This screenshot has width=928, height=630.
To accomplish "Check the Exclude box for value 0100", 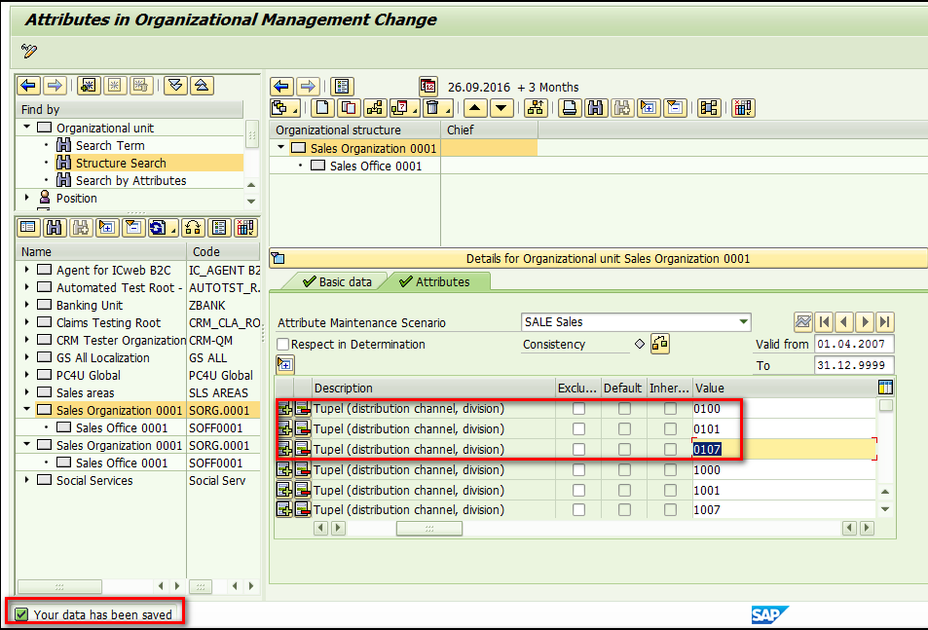I will (x=579, y=409).
